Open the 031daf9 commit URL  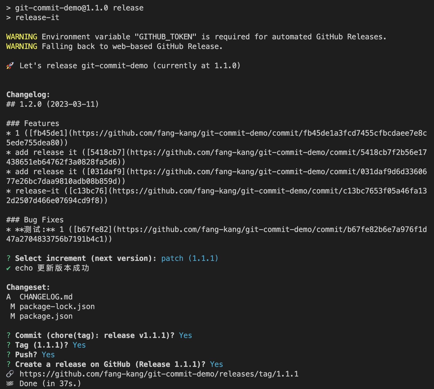point(278,172)
